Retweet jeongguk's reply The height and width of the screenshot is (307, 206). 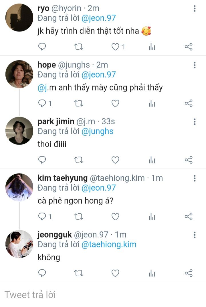click(x=79, y=273)
